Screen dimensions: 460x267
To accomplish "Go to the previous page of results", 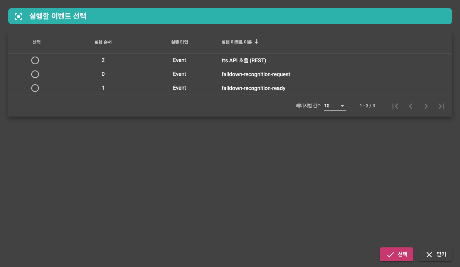I will coord(410,106).
